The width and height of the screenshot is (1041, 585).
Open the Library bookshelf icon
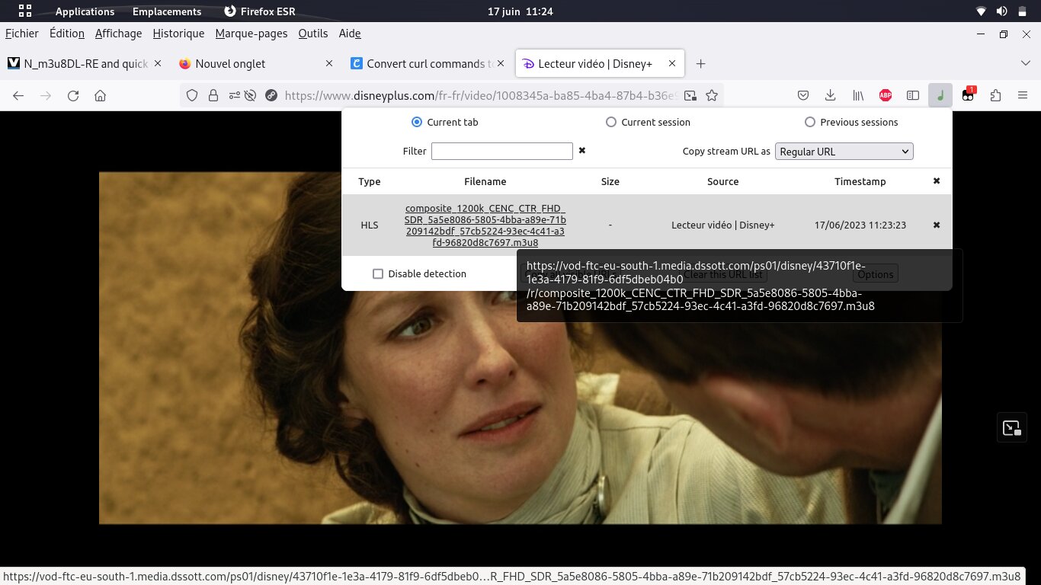(x=858, y=95)
